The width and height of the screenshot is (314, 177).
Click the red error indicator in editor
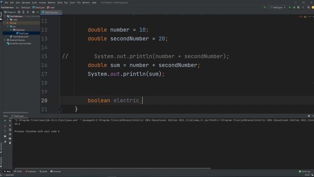300,17
